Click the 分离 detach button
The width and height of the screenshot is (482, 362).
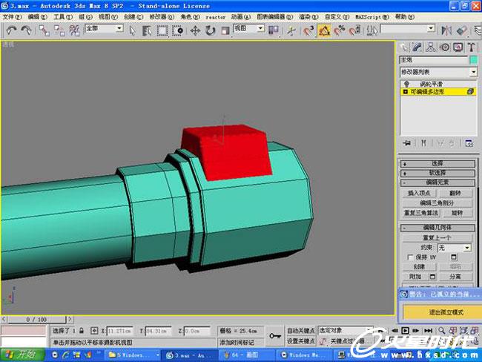pos(455,277)
